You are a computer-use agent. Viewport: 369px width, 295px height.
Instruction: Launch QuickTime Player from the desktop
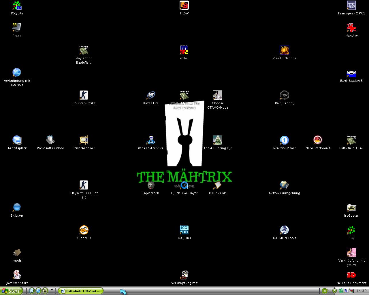tap(184, 188)
